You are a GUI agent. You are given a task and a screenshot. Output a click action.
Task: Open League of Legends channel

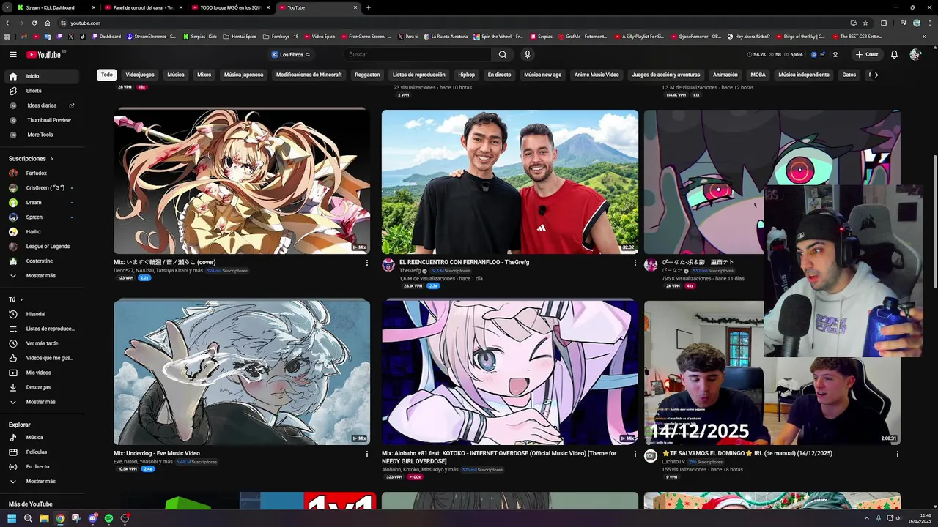coord(41,247)
